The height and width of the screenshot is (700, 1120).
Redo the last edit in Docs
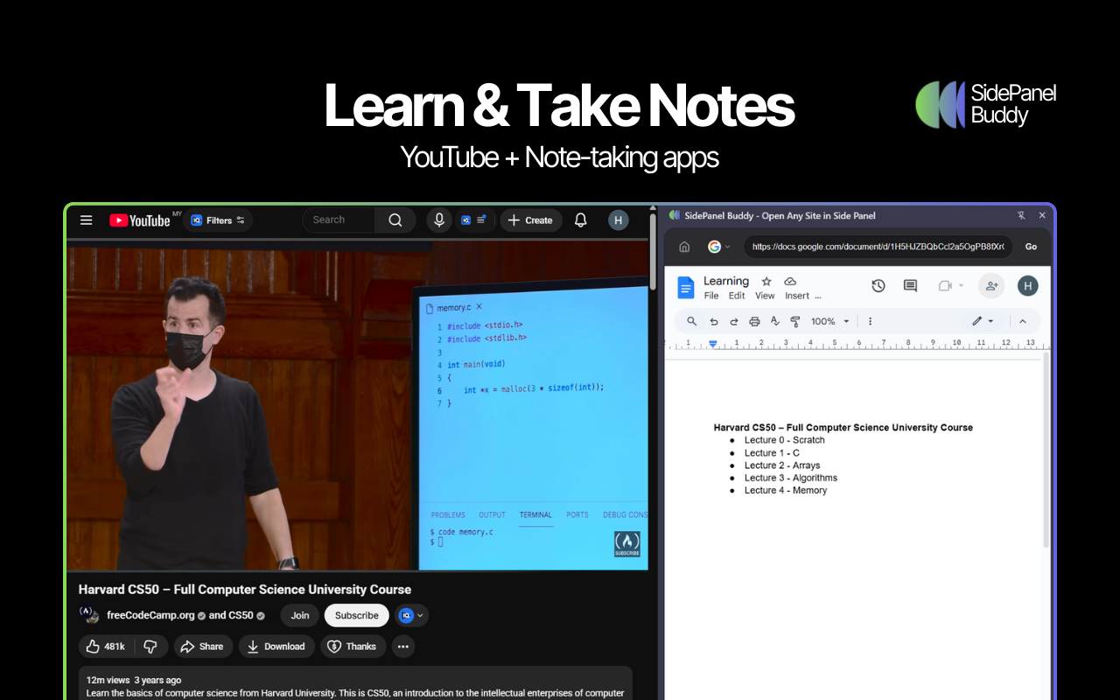(x=734, y=321)
